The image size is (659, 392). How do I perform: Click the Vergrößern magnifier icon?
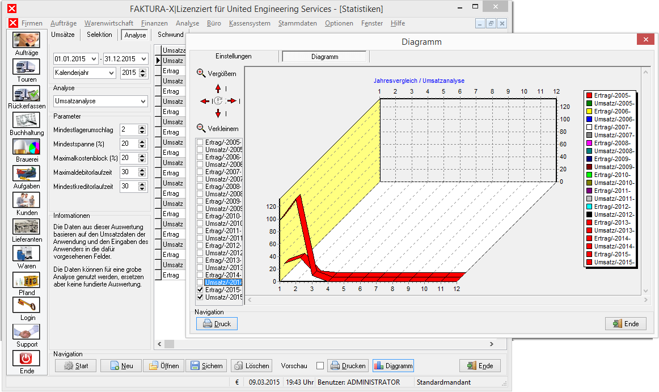[201, 73]
